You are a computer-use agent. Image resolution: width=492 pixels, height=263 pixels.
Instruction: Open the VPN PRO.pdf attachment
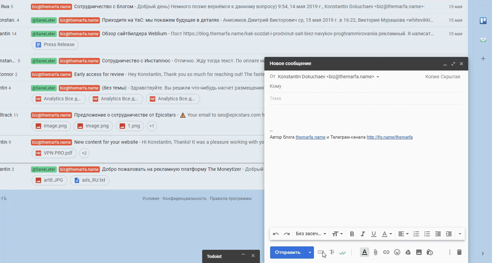pyautogui.click(x=54, y=153)
